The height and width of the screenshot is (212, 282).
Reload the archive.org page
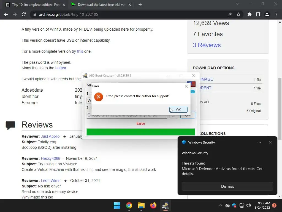point(24,14)
